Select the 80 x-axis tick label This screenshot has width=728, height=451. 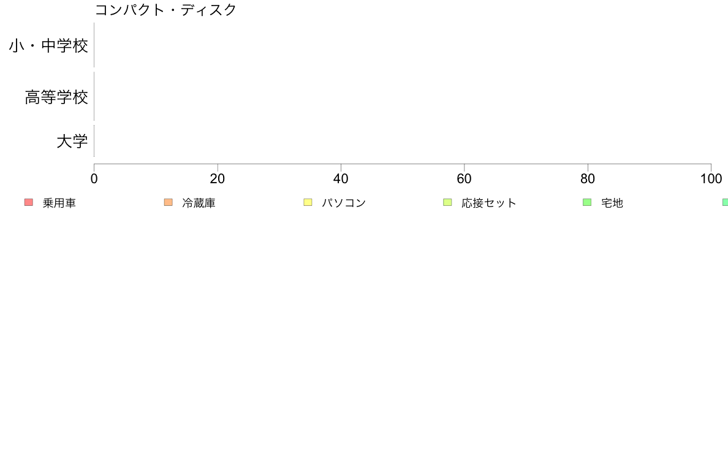pos(588,179)
